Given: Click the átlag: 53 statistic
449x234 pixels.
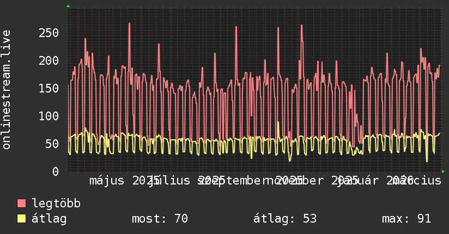Looking at the screenshot, I should click(x=285, y=219).
